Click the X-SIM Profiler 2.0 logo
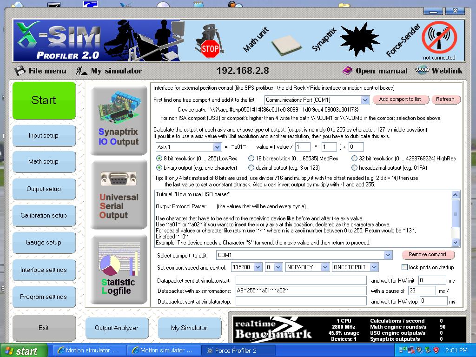The height and width of the screenshot is (357, 476). 59,40
